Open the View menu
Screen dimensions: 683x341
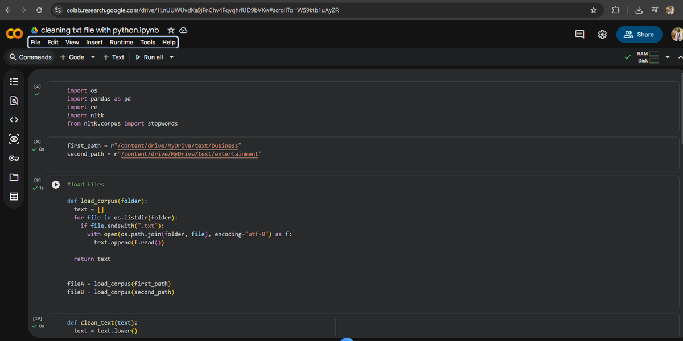[x=72, y=42]
